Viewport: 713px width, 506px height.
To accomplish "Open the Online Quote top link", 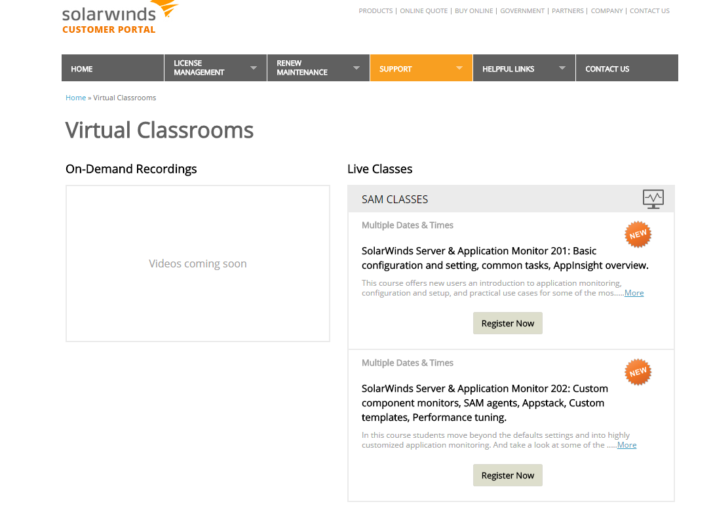I will [x=424, y=11].
